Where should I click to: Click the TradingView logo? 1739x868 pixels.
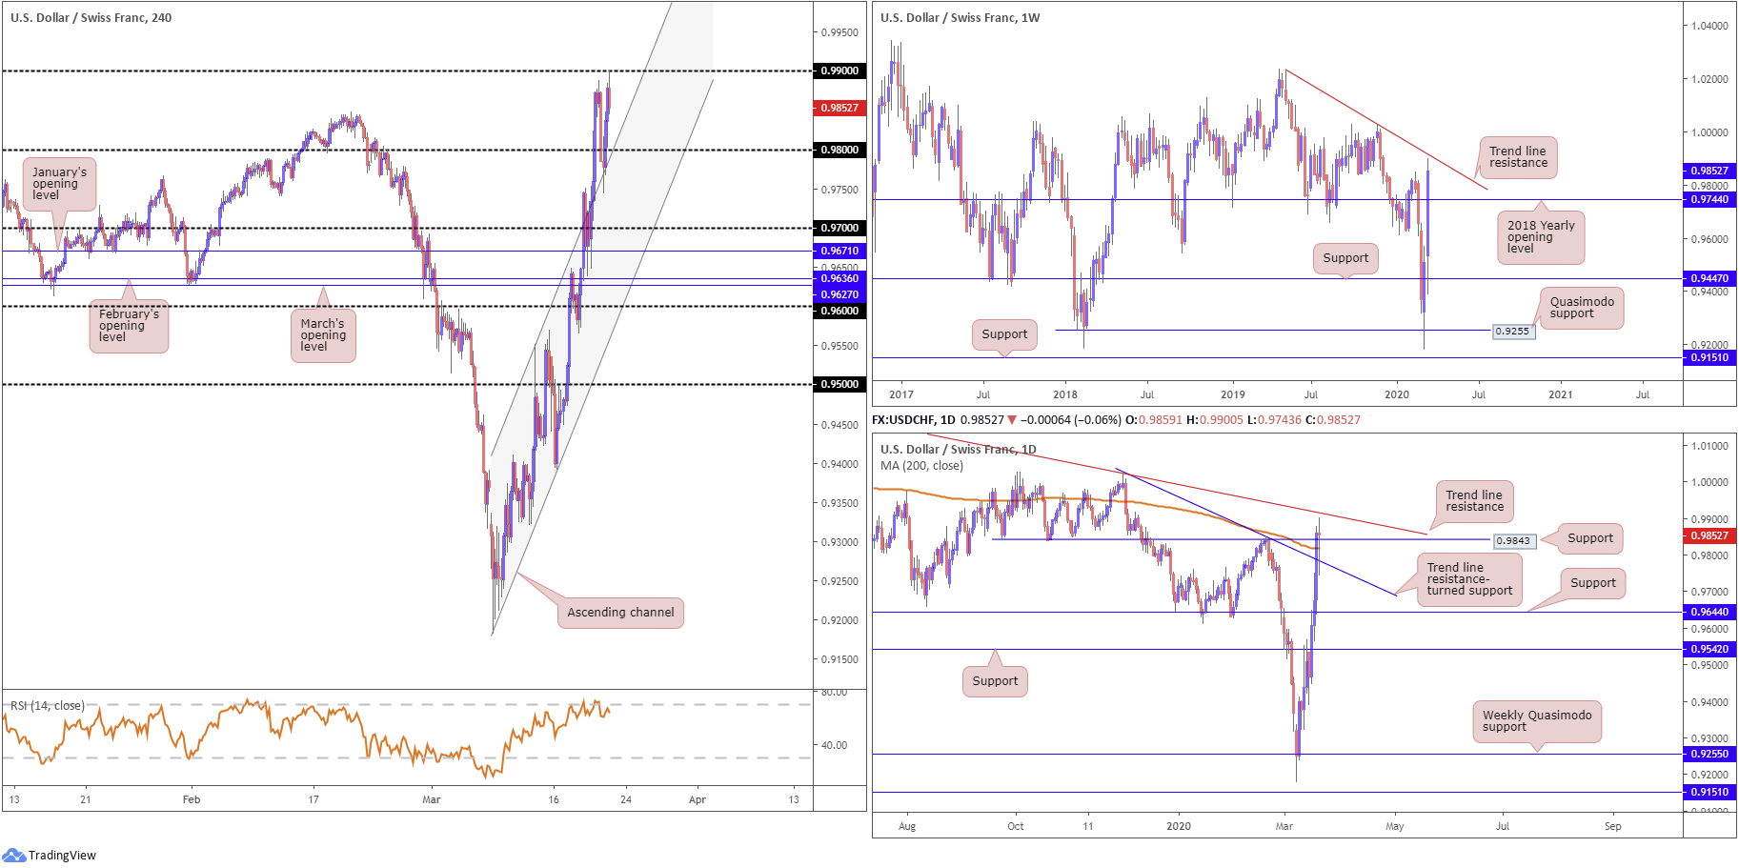tap(50, 855)
